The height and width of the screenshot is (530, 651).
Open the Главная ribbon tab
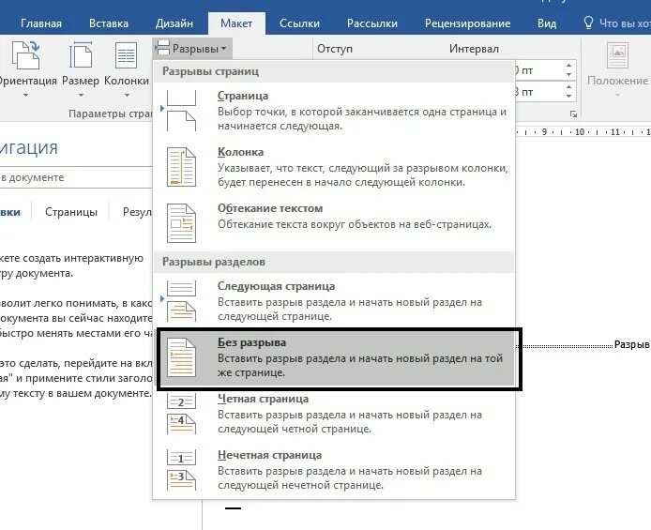41,23
